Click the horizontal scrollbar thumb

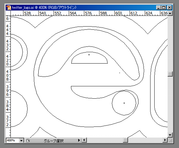(125, 140)
